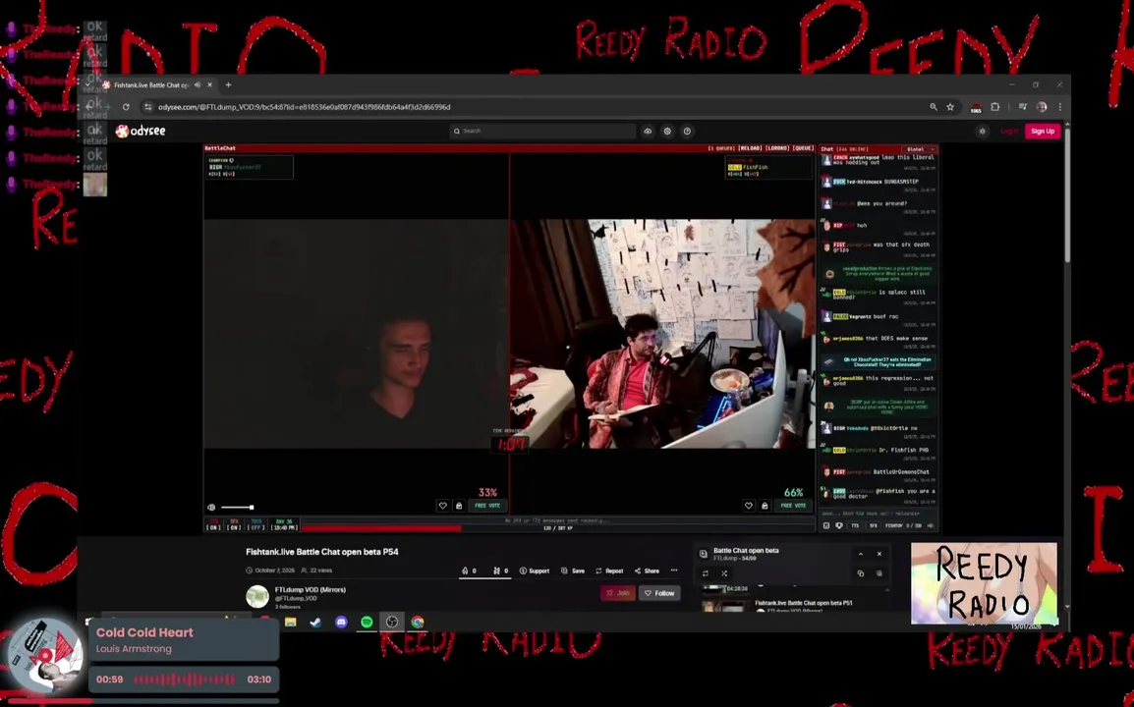
Task: Follow the FTLdump VOD channel
Action: point(659,593)
